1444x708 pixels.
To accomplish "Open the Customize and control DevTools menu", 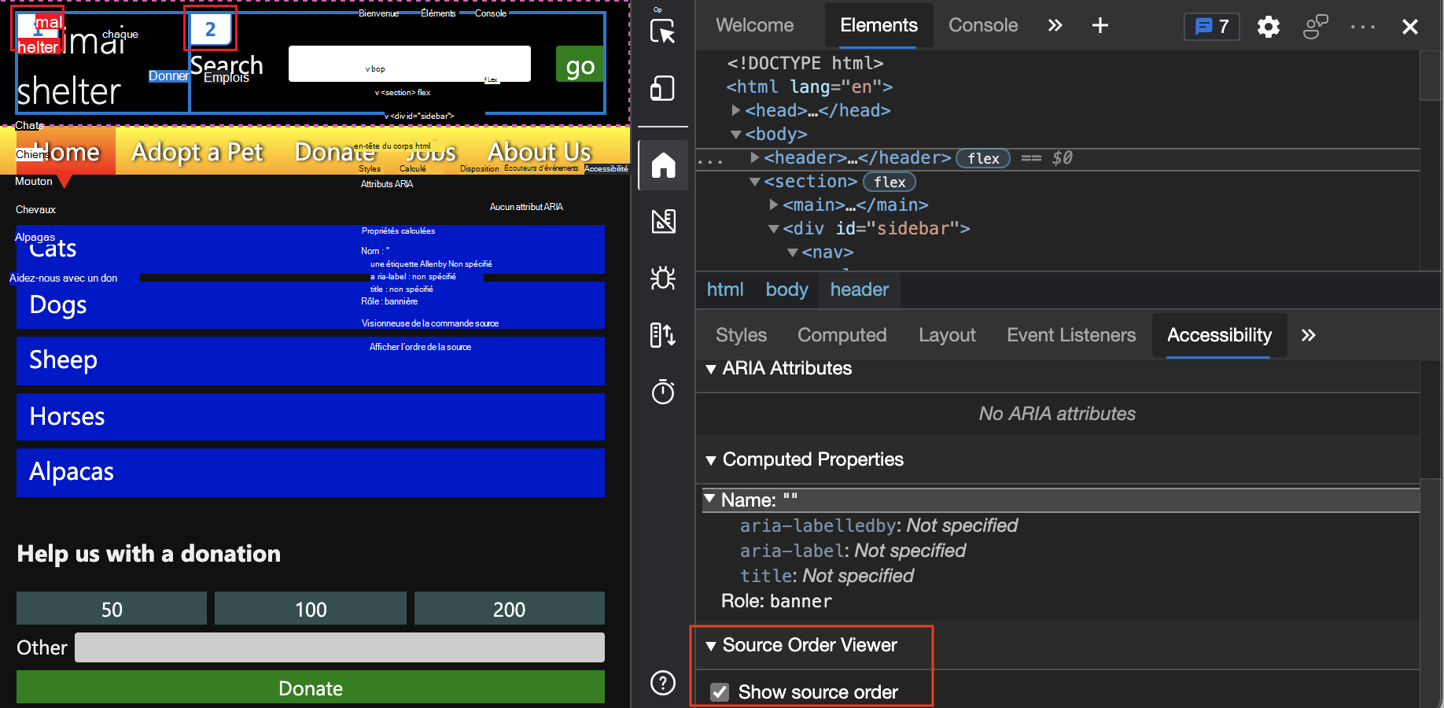I will 1363,27.
